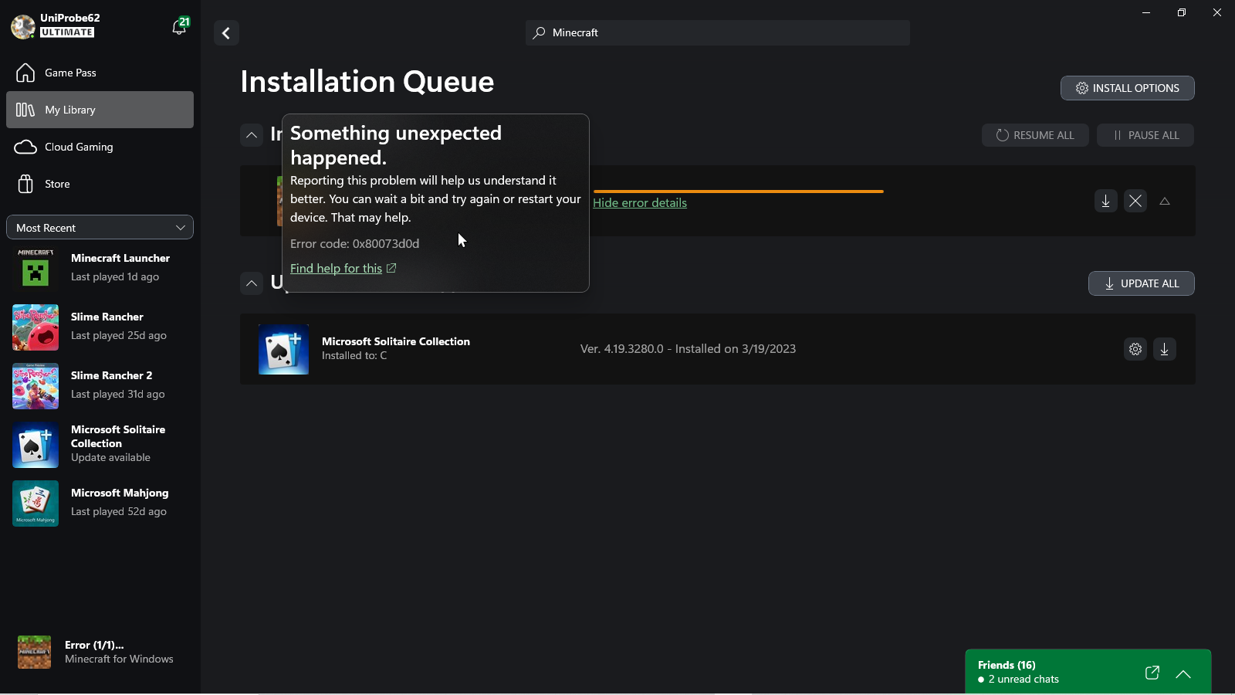
Task: Collapse the installing section chevron
Action: tap(252, 135)
